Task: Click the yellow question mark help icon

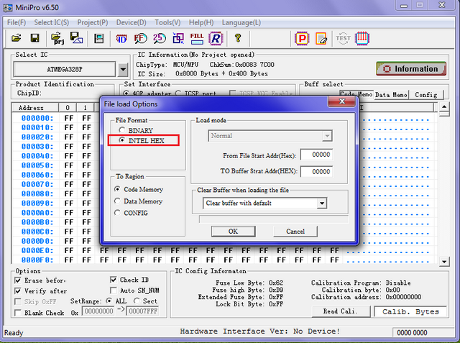Action: pos(238,38)
